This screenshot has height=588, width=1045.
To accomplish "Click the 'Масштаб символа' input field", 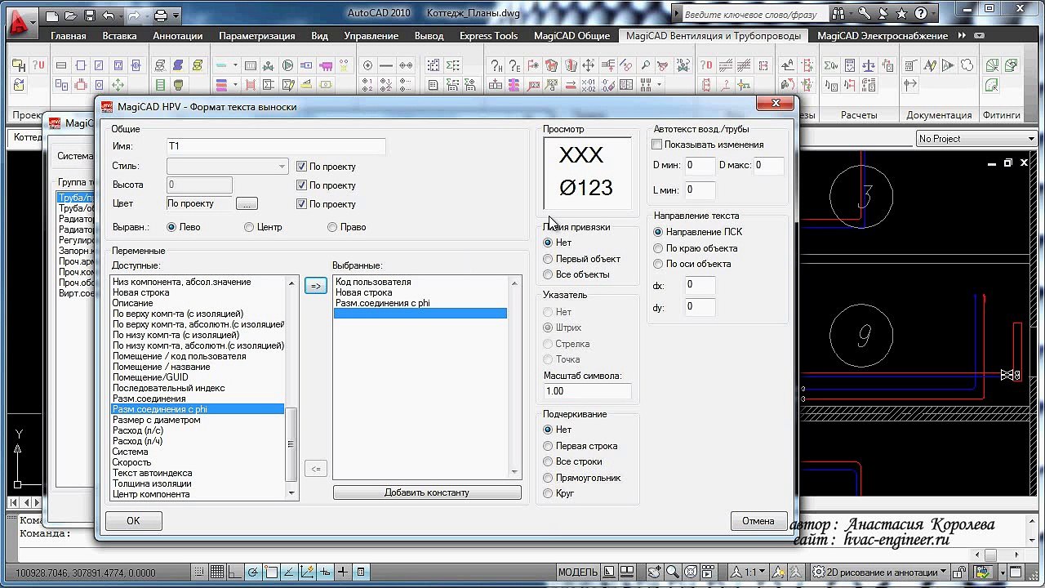I will (588, 391).
